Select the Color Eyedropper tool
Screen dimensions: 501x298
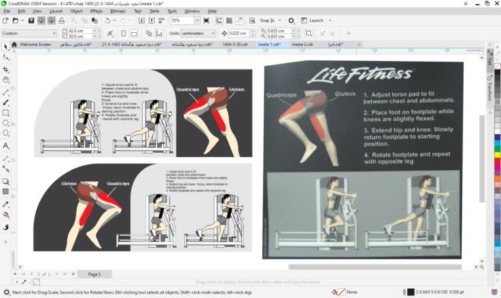pos(5,204)
